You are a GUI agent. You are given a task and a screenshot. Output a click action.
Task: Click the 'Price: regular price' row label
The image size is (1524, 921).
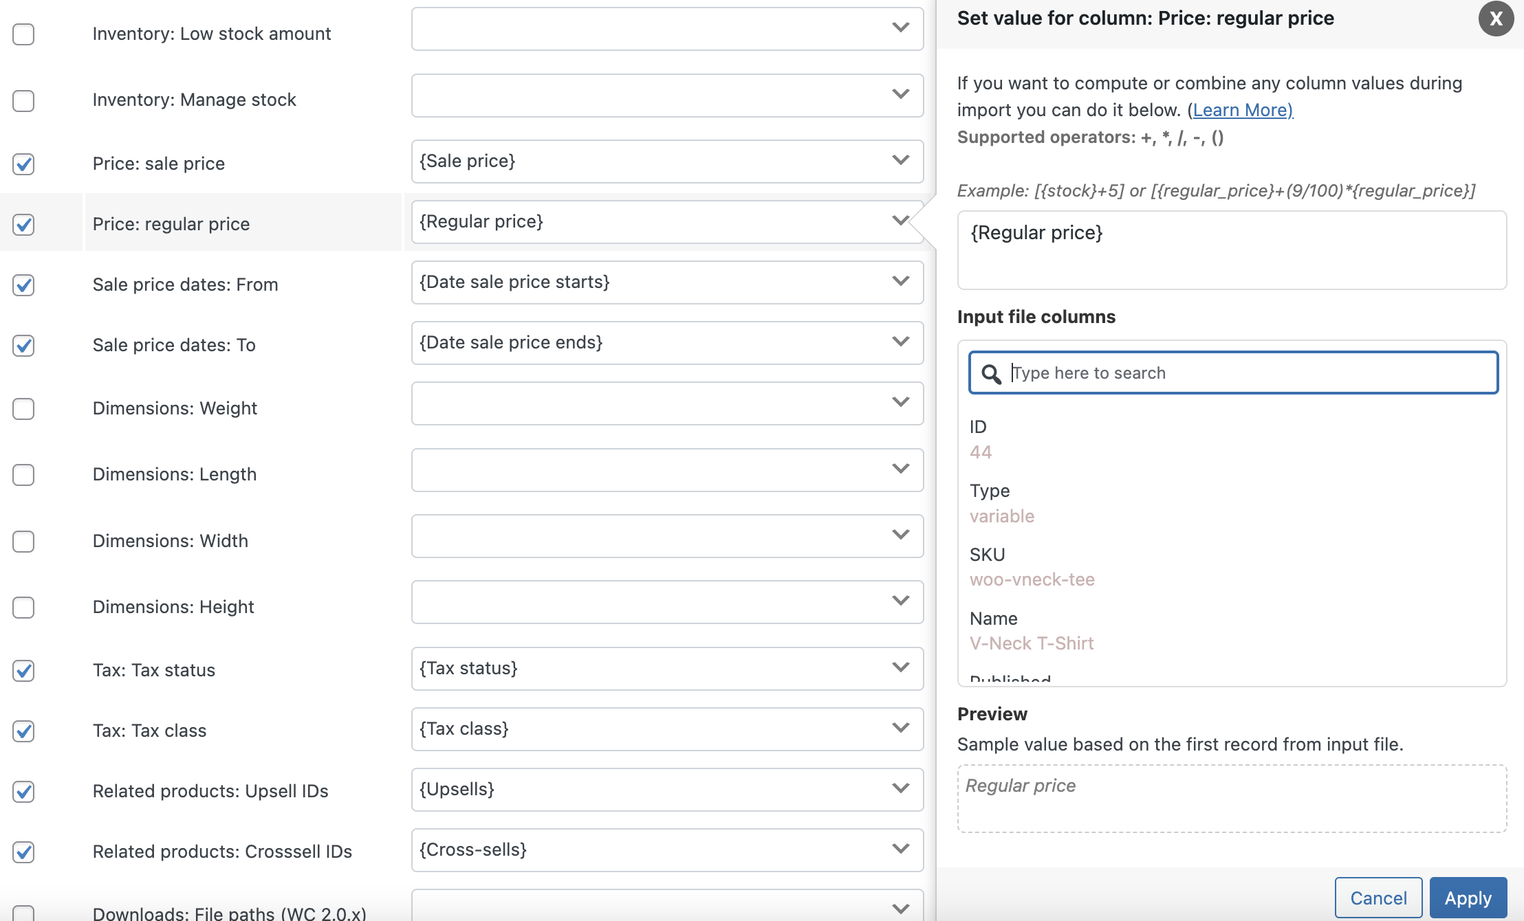[171, 224]
